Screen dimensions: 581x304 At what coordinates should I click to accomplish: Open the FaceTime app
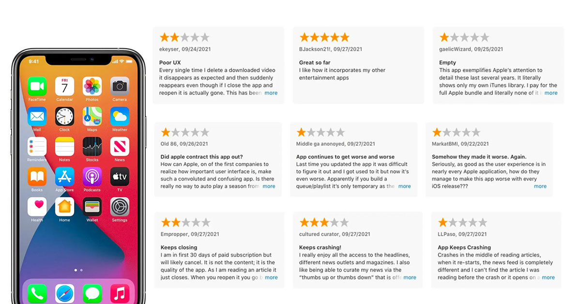pos(37,87)
